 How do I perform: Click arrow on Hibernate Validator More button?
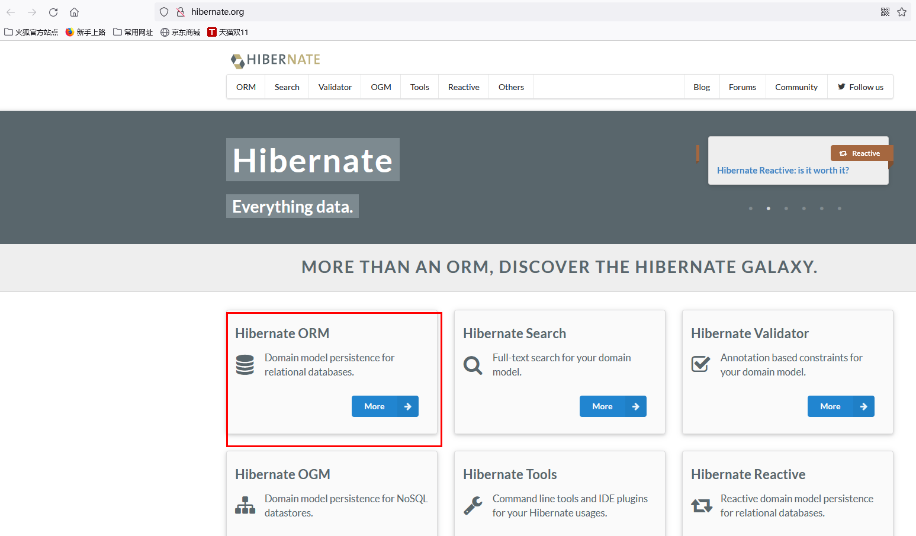(x=864, y=406)
